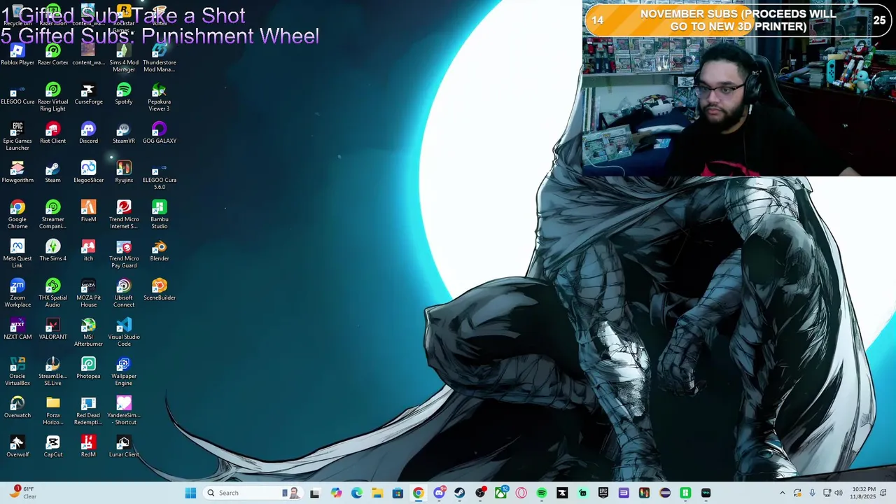Image resolution: width=896 pixels, height=504 pixels.
Task: Open the RedM desktop icon
Action: click(x=88, y=447)
